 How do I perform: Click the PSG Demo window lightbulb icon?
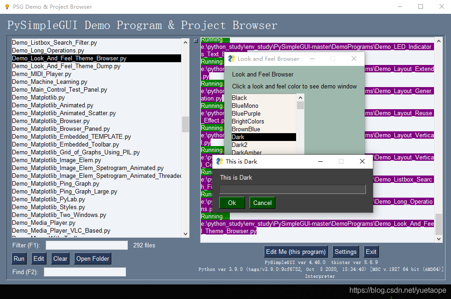coord(7,6)
